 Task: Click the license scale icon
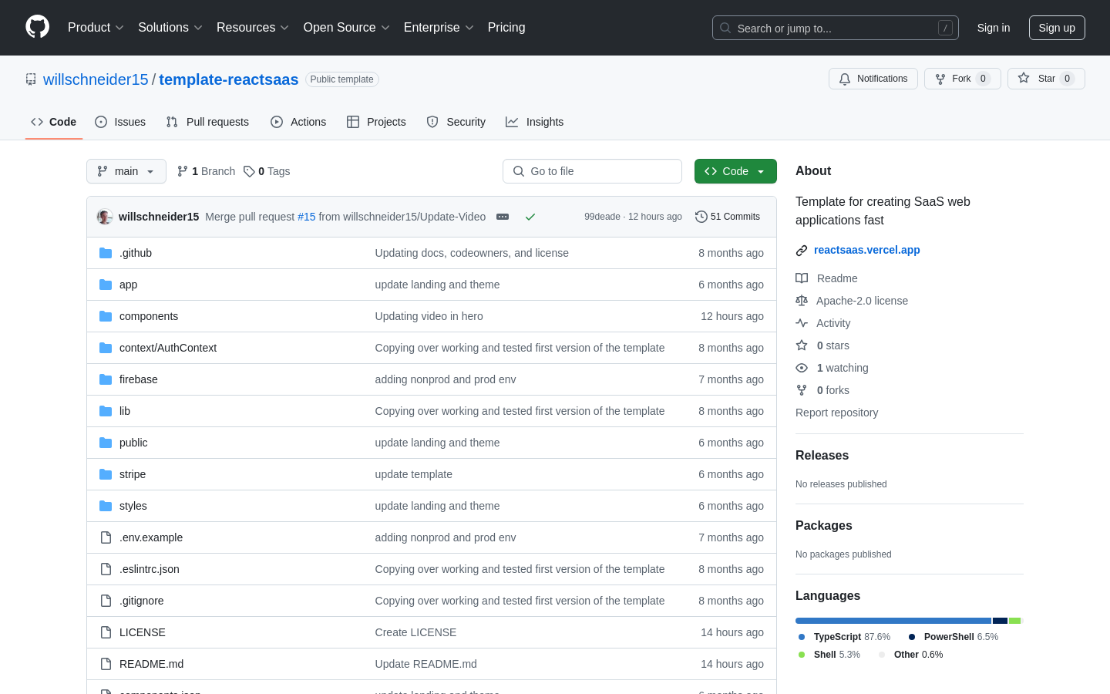click(x=802, y=301)
